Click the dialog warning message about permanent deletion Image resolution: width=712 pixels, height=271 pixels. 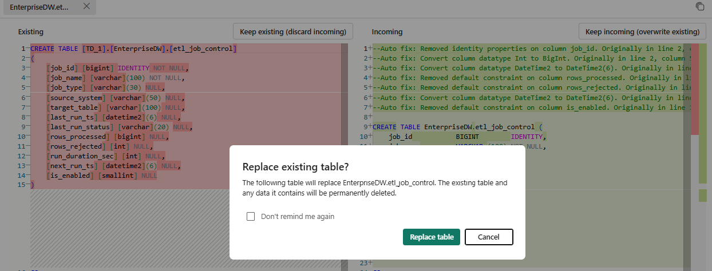coord(375,188)
